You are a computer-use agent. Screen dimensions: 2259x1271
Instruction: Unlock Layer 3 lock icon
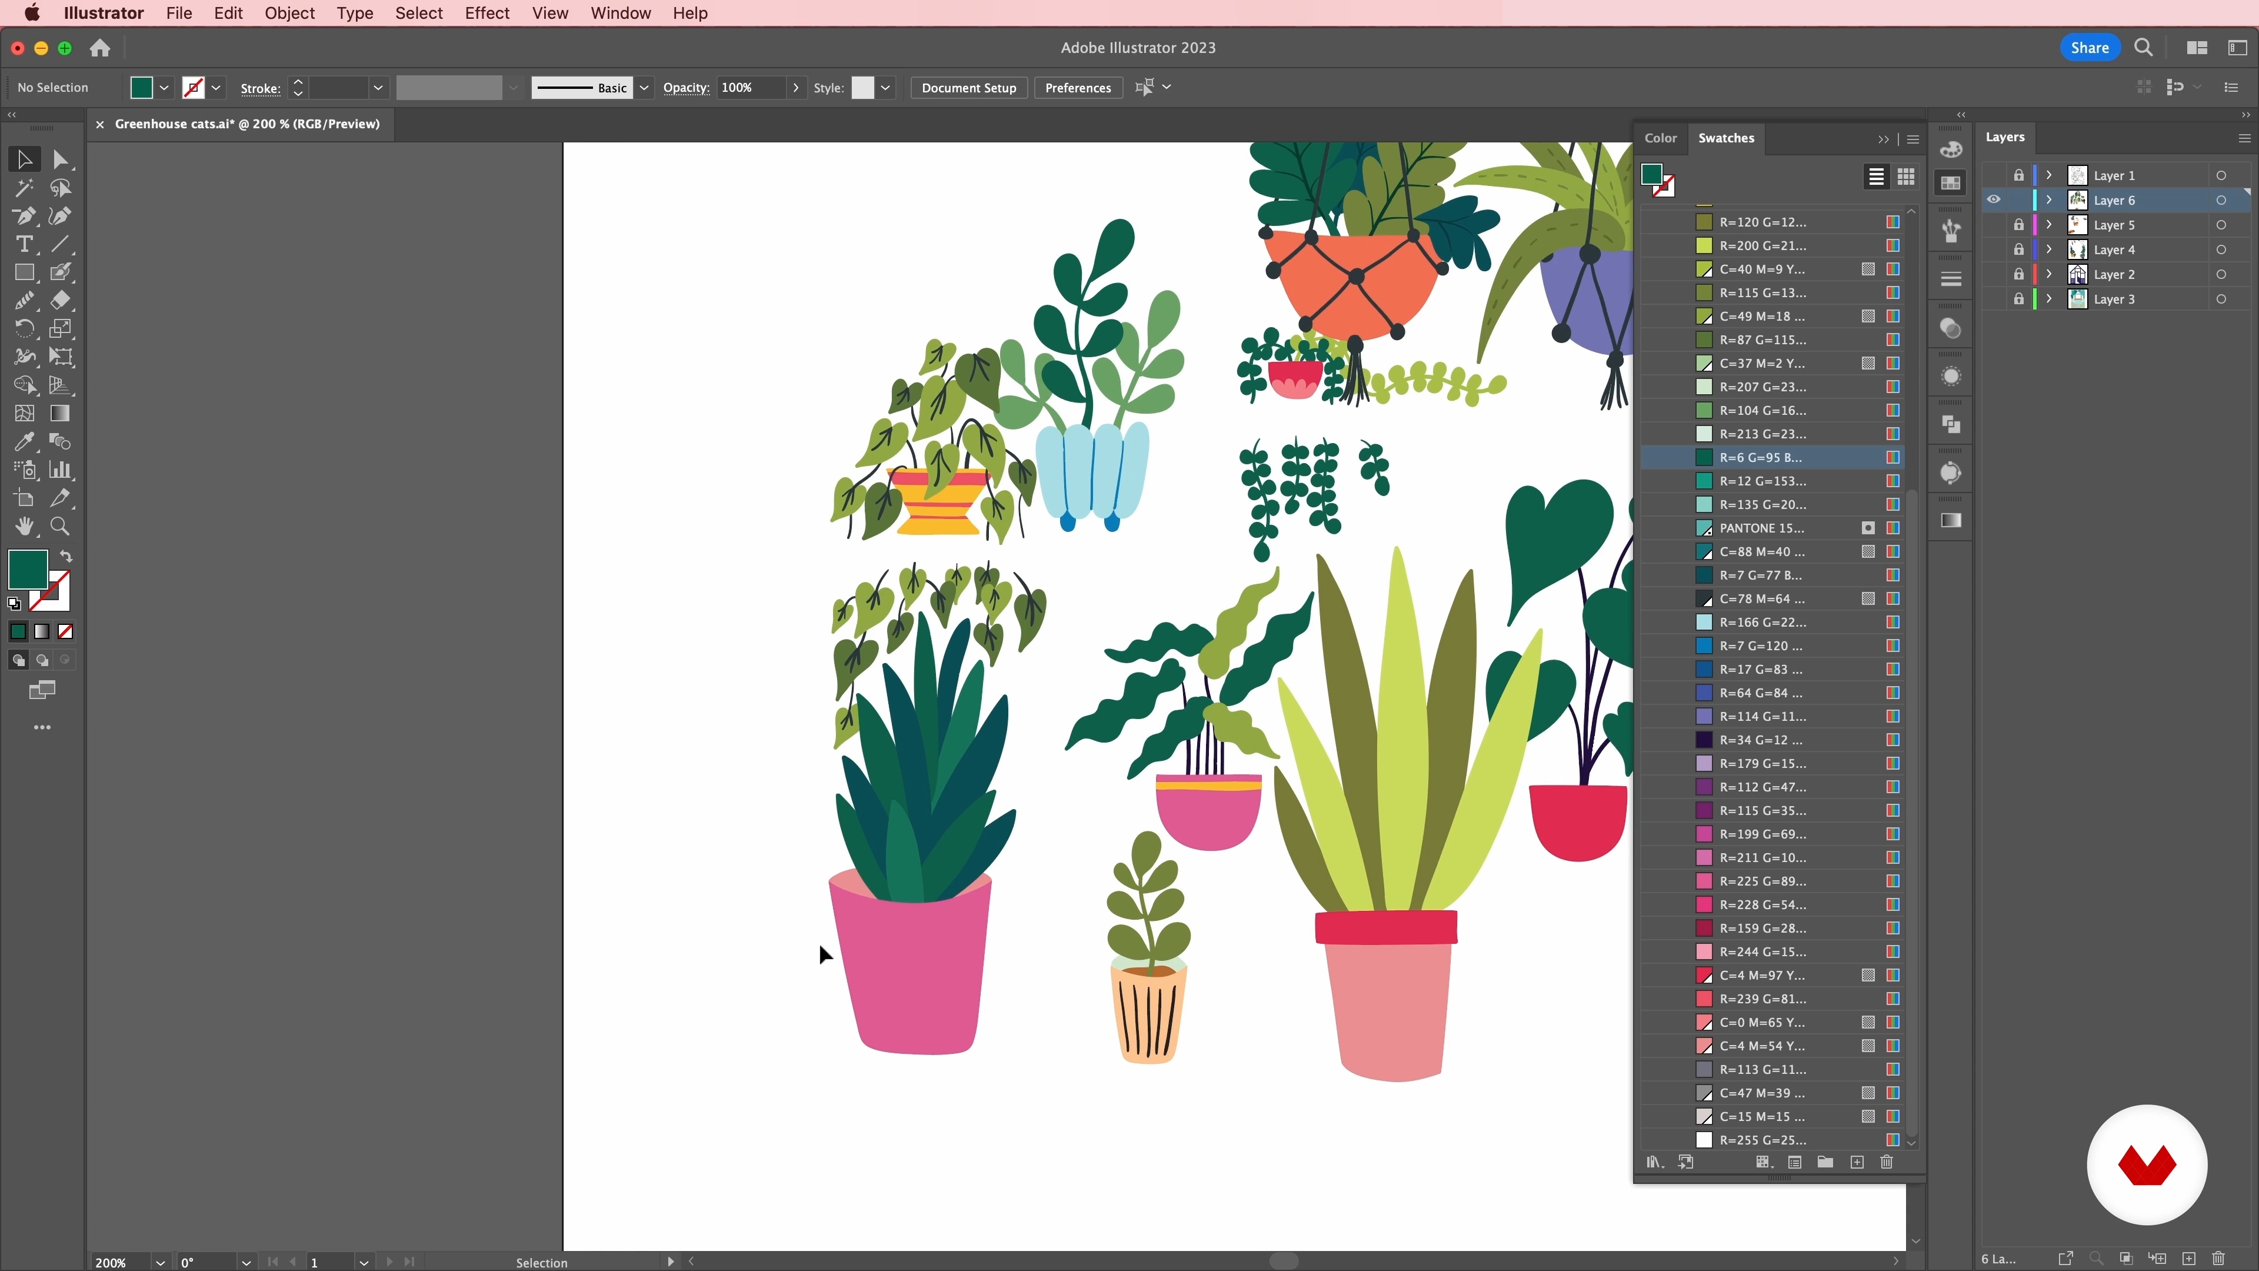pyautogui.click(x=2019, y=299)
